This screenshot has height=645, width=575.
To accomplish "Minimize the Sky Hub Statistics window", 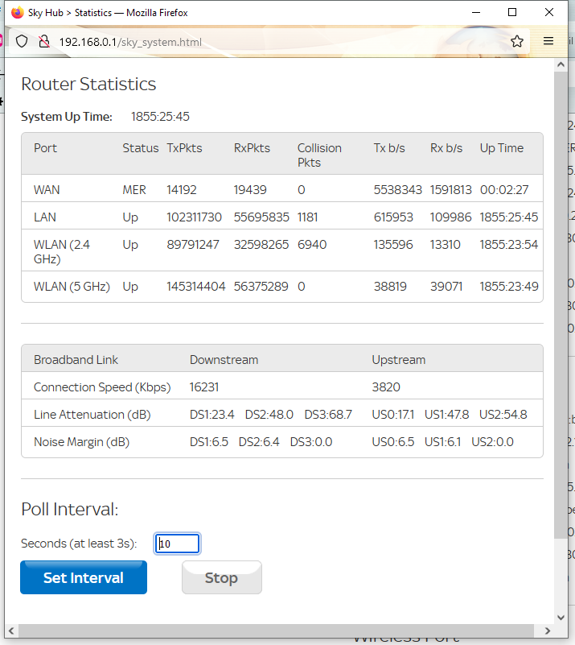I will [x=475, y=13].
